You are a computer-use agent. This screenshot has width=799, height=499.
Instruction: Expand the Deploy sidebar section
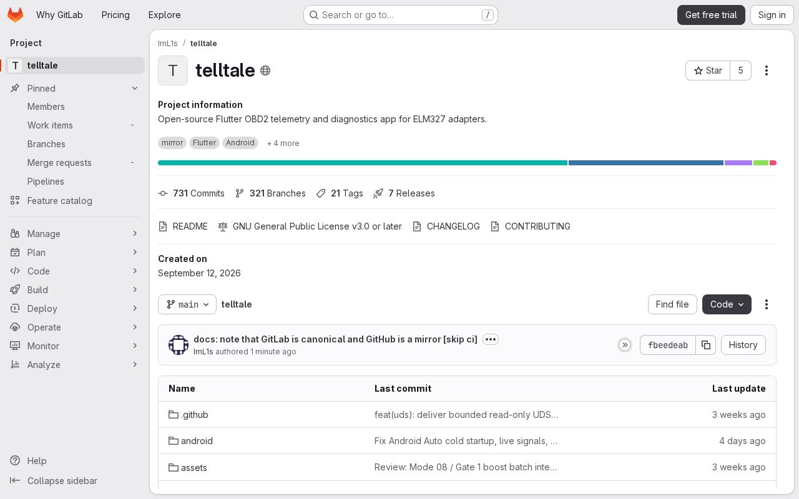[x=75, y=309]
